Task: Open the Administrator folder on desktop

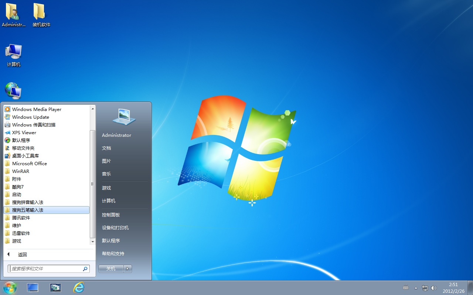Action: tap(13, 15)
